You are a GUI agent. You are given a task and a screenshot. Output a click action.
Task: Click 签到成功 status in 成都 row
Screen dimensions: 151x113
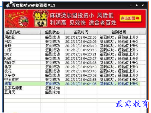[x=53, y=84]
